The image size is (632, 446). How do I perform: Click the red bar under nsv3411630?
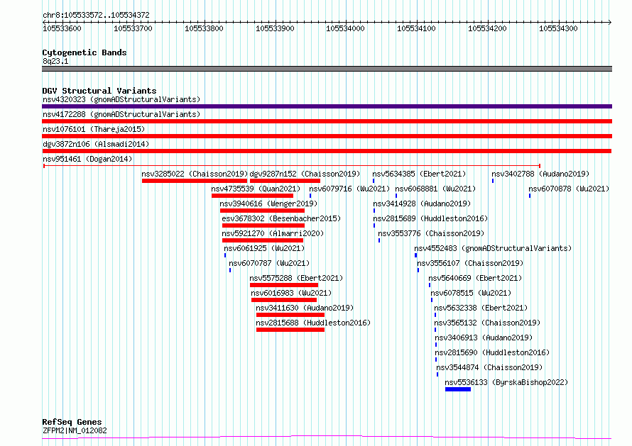tap(290, 316)
